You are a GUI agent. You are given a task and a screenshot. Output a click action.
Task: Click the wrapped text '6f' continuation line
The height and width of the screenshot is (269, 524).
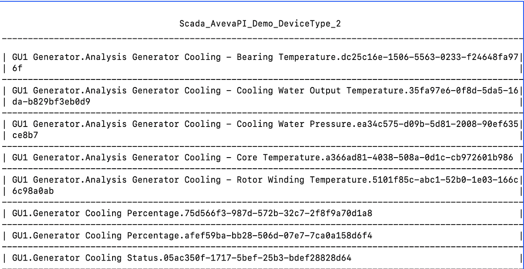[x=17, y=68]
